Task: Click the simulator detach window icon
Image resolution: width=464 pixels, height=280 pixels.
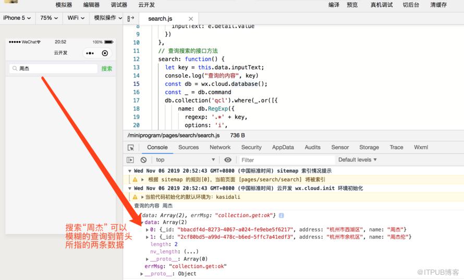Action: click(x=130, y=18)
